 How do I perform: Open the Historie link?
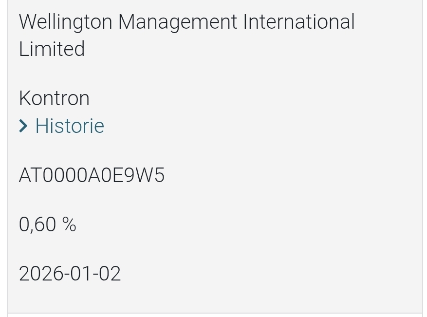pos(70,126)
